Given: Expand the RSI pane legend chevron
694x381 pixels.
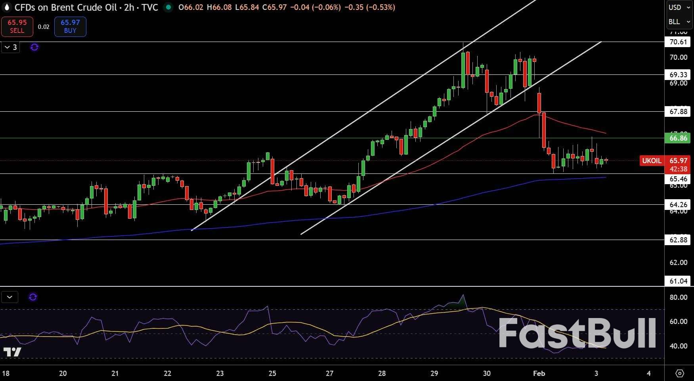Looking at the screenshot, I should pyautogui.click(x=10, y=297).
